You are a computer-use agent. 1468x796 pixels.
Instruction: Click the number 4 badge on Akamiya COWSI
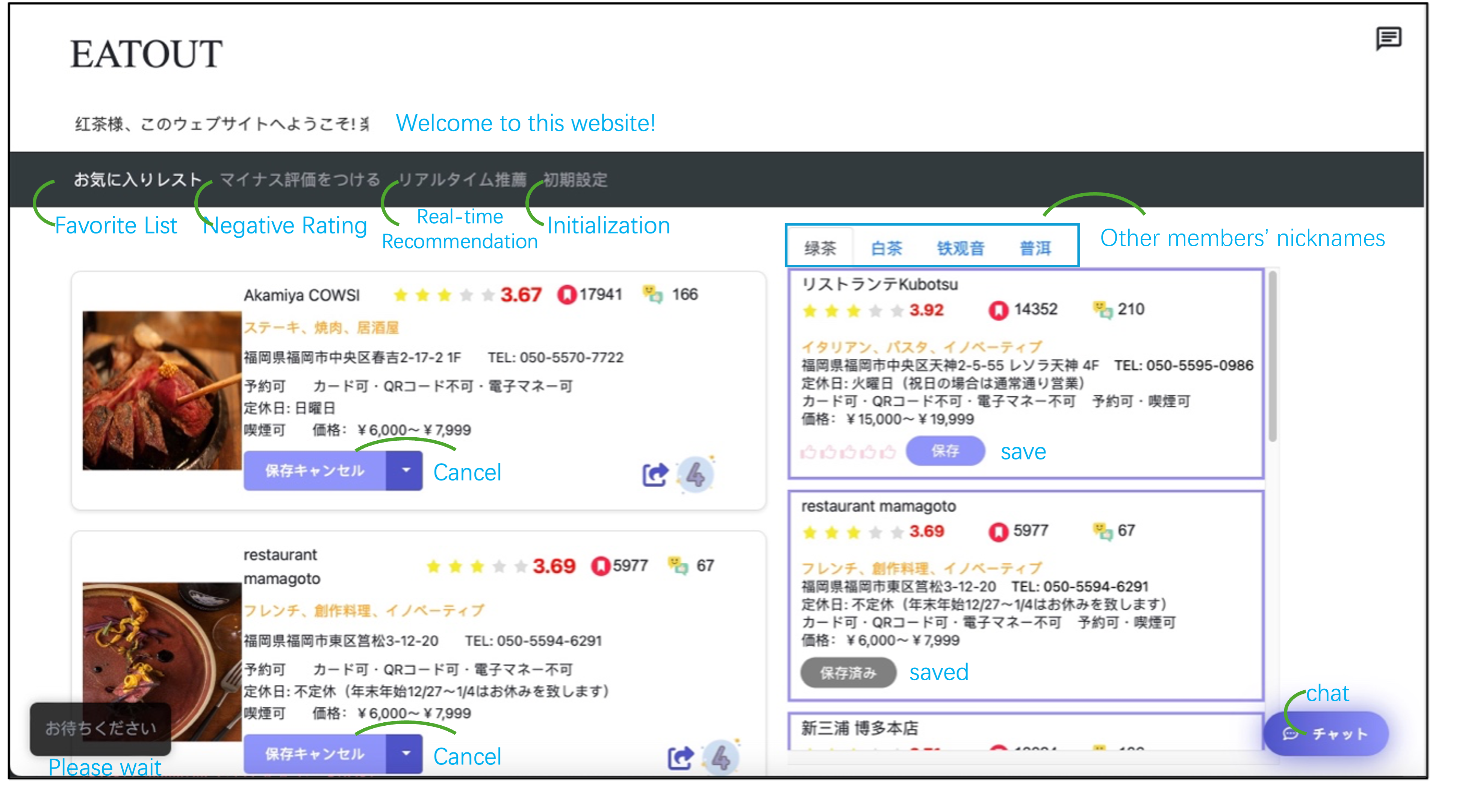click(695, 475)
